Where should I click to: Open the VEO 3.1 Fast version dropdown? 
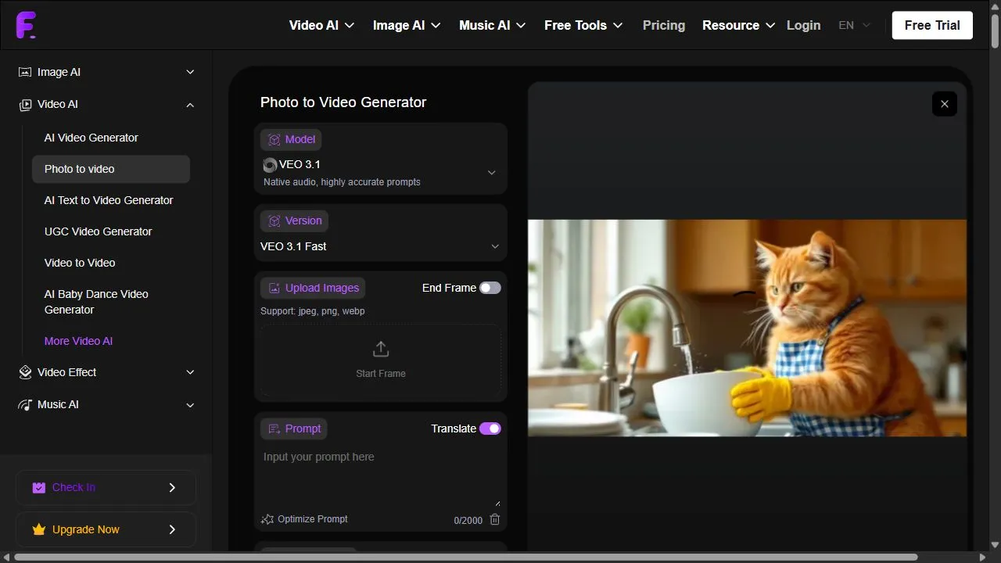pos(381,246)
